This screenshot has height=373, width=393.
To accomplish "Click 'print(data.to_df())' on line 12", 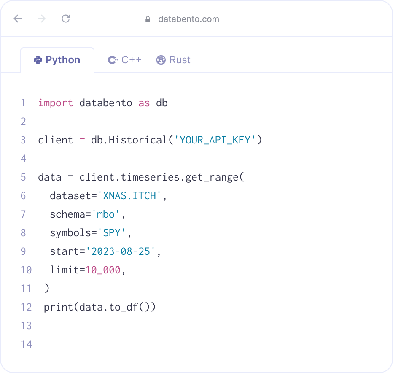I will click(100, 307).
